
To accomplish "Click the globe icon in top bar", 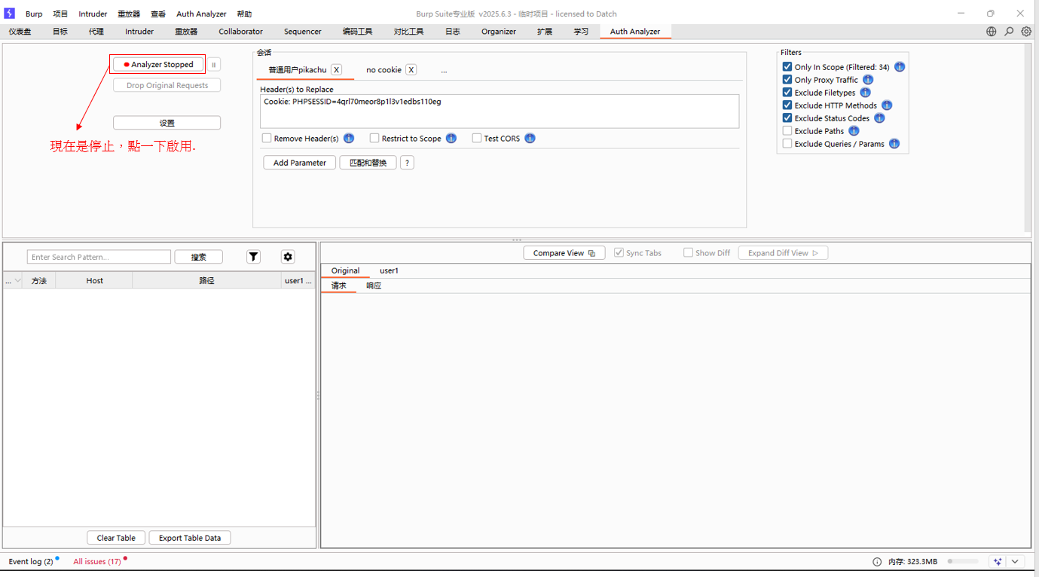I will click(992, 32).
